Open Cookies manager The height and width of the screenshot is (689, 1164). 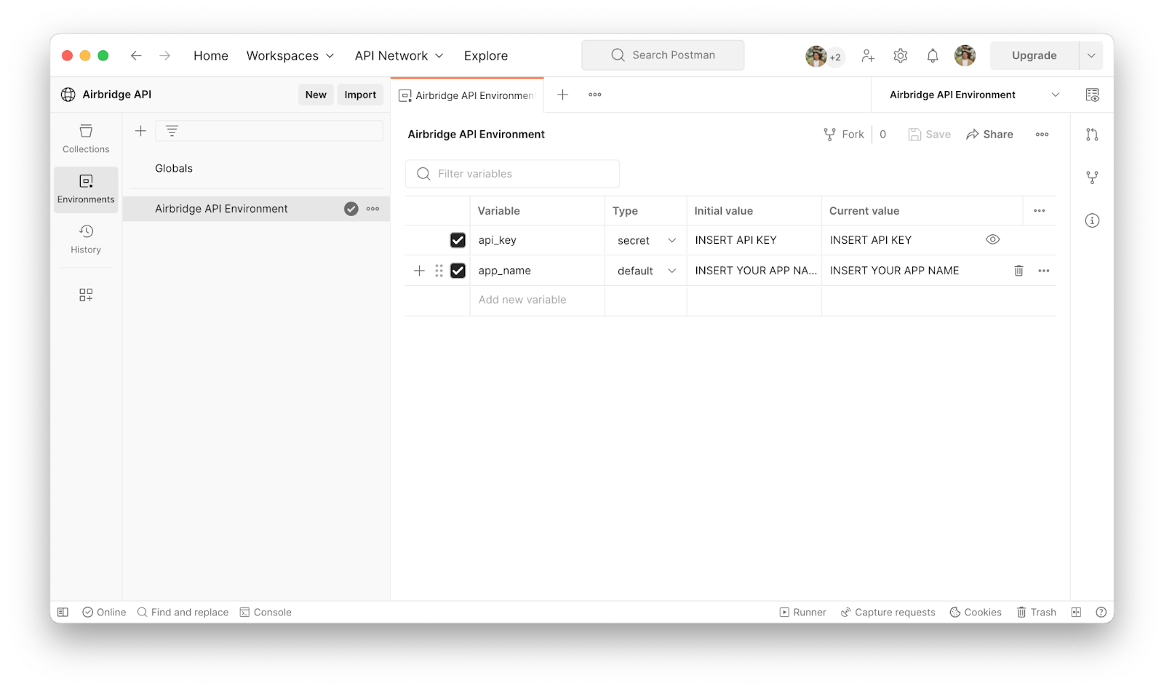[976, 613]
